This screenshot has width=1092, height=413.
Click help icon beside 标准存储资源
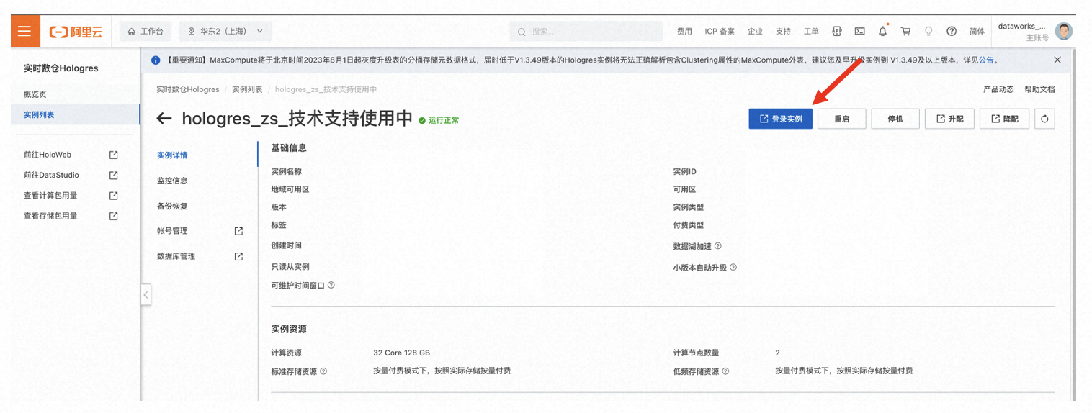323,371
